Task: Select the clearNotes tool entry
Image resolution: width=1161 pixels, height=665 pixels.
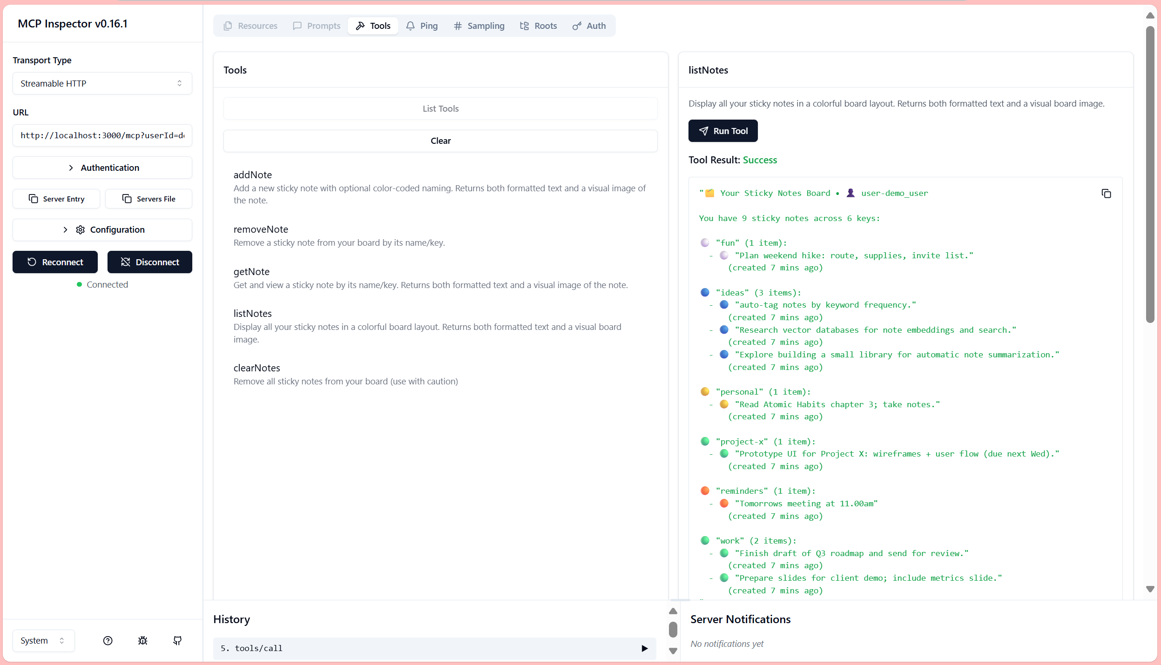Action: coord(257,368)
